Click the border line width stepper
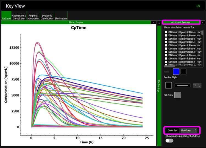 [x=197, y=85]
